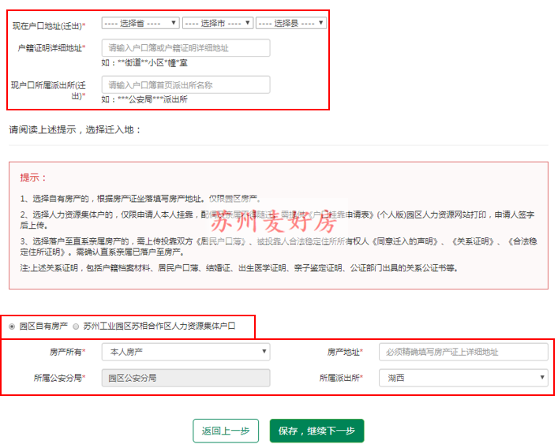Click the 返回上一步 button
Image resolution: width=558 pixels, height=448 pixels.
click(226, 431)
